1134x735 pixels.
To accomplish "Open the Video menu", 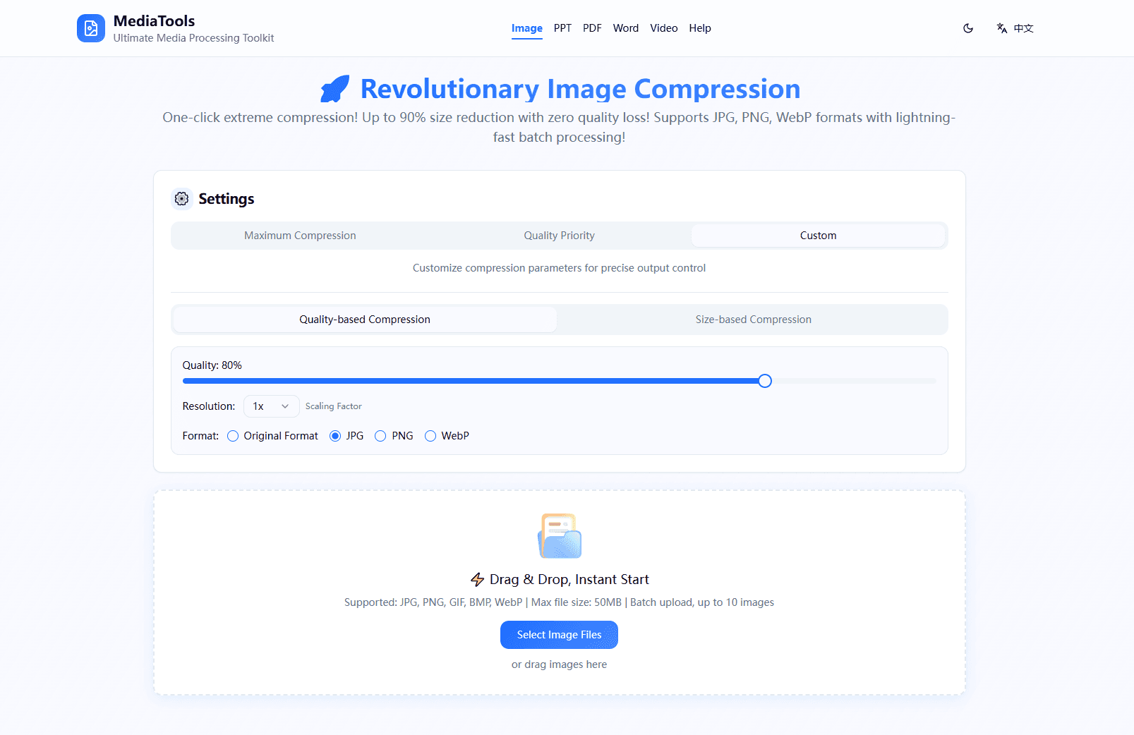I will click(664, 28).
